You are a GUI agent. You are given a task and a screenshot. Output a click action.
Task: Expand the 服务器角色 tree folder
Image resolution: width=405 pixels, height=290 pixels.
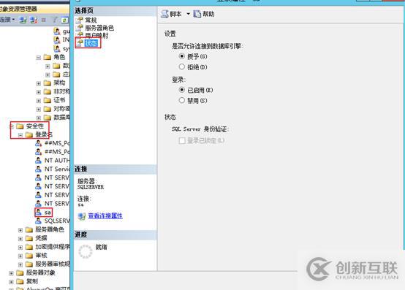tap(20, 230)
